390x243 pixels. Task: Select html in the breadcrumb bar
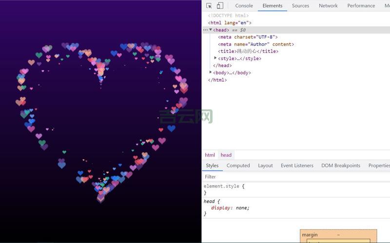coord(210,155)
